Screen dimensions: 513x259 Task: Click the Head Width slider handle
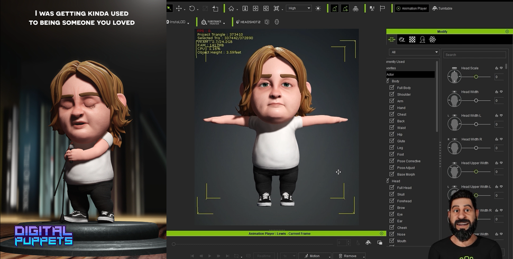(x=476, y=100)
